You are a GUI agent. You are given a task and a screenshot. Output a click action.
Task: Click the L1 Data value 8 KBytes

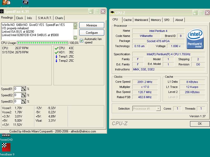tap(192, 82)
